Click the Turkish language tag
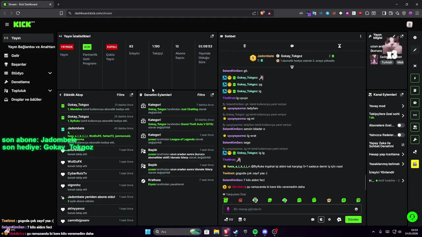 pyautogui.click(x=387, y=62)
